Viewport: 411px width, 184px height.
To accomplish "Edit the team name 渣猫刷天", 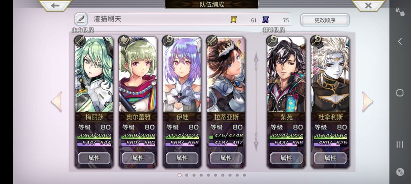I will (x=108, y=19).
